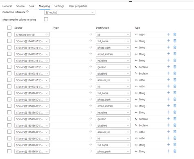This screenshot has height=159, width=194.
Task: Select row for user 16407315 mapped to headline
Action: coord(9,60)
